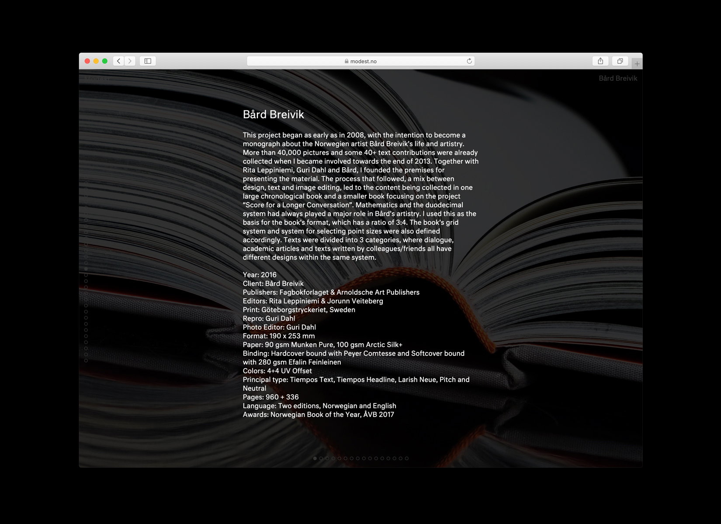721x524 pixels.
Task: Focus the modest.no address bar
Action: tap(360, 61)
